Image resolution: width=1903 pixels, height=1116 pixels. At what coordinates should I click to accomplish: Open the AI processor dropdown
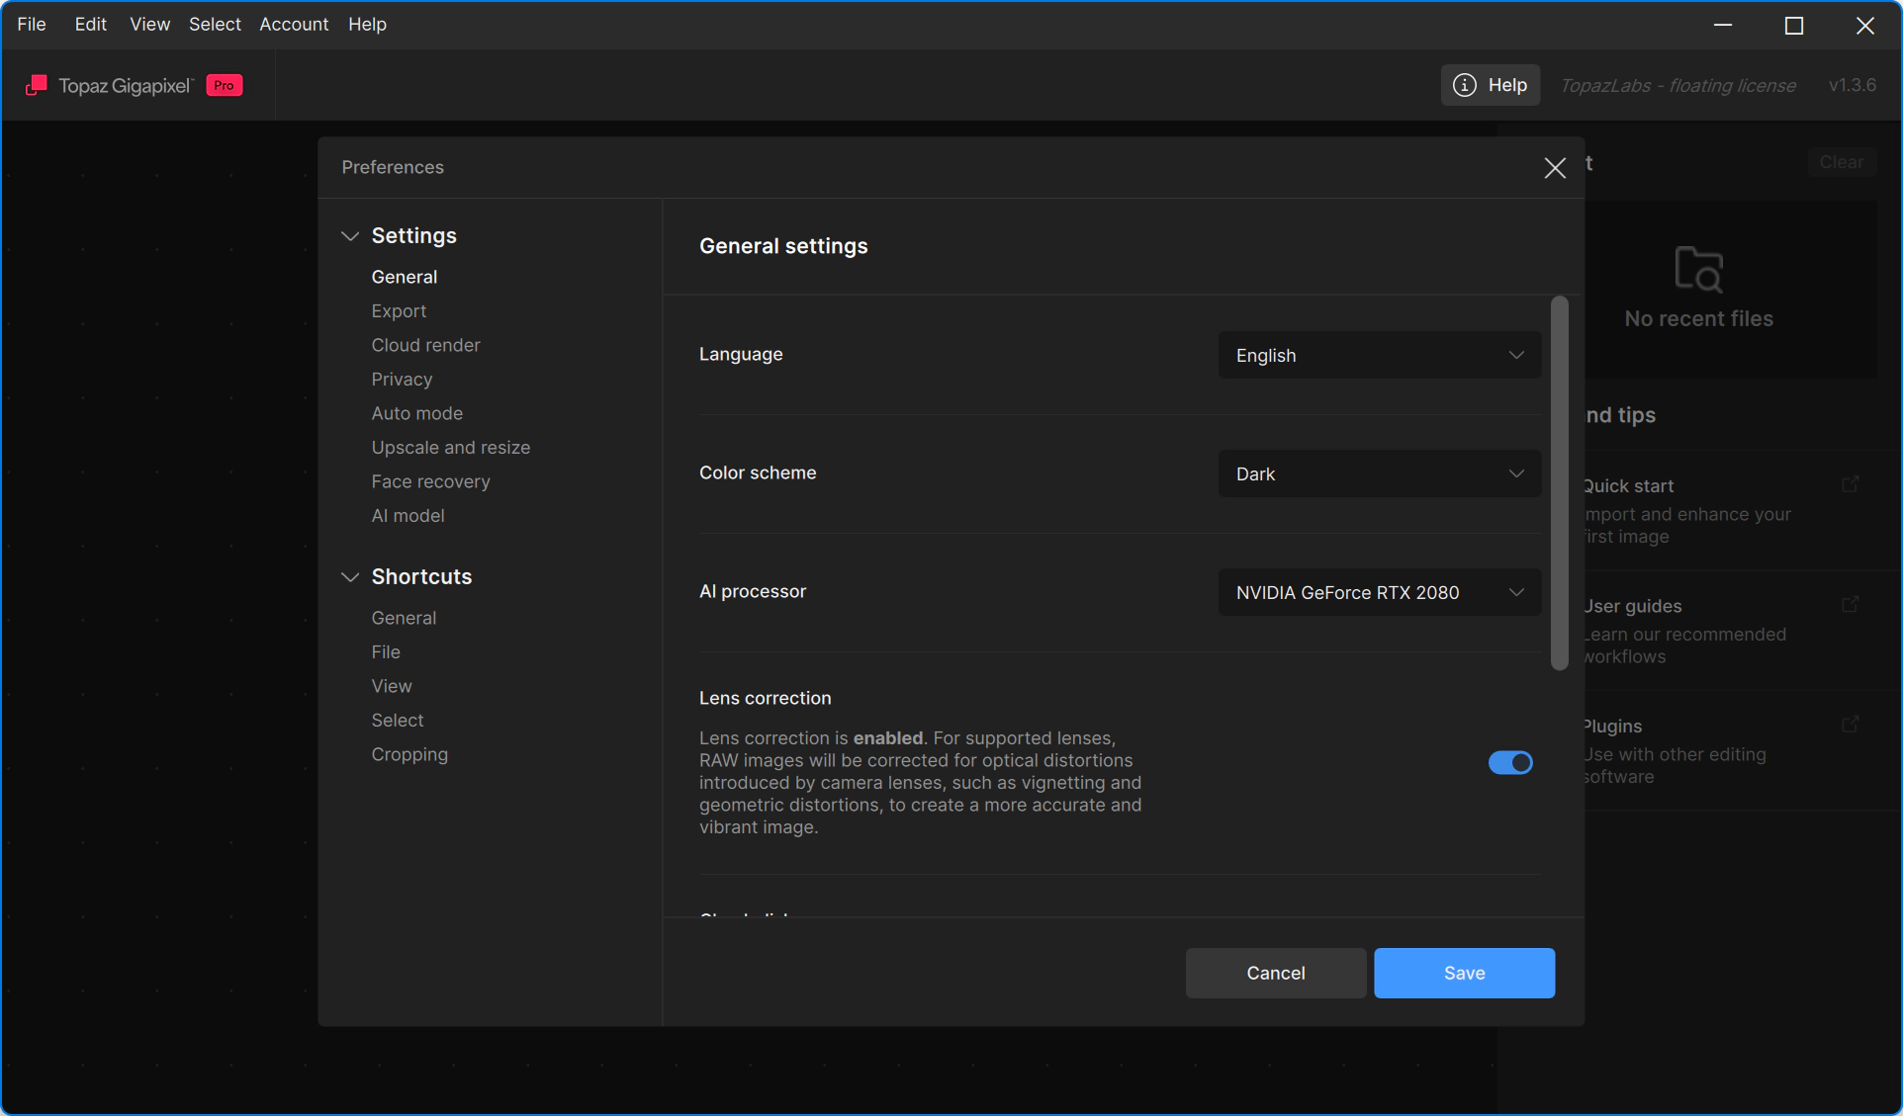1379,592
